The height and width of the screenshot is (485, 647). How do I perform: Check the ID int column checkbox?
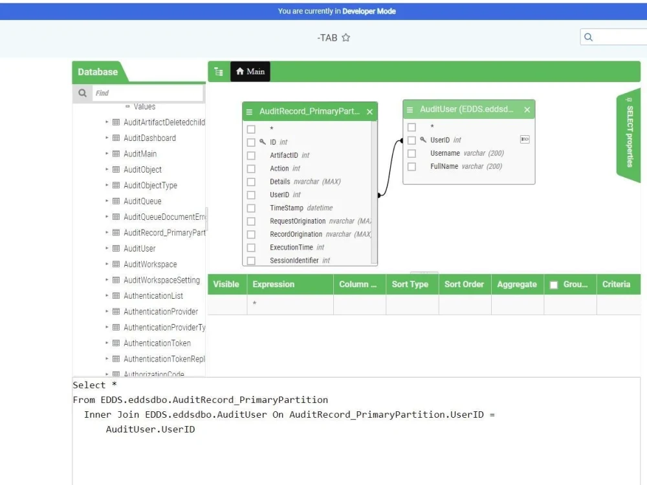pyautogui.click(x=251, y=142)
